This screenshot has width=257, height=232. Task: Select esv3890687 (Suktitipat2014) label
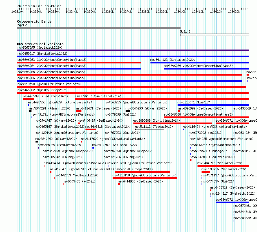(98, 96)
